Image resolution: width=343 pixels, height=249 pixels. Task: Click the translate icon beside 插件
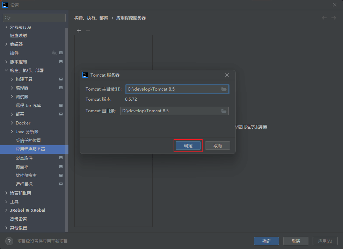tap(54, 53)
